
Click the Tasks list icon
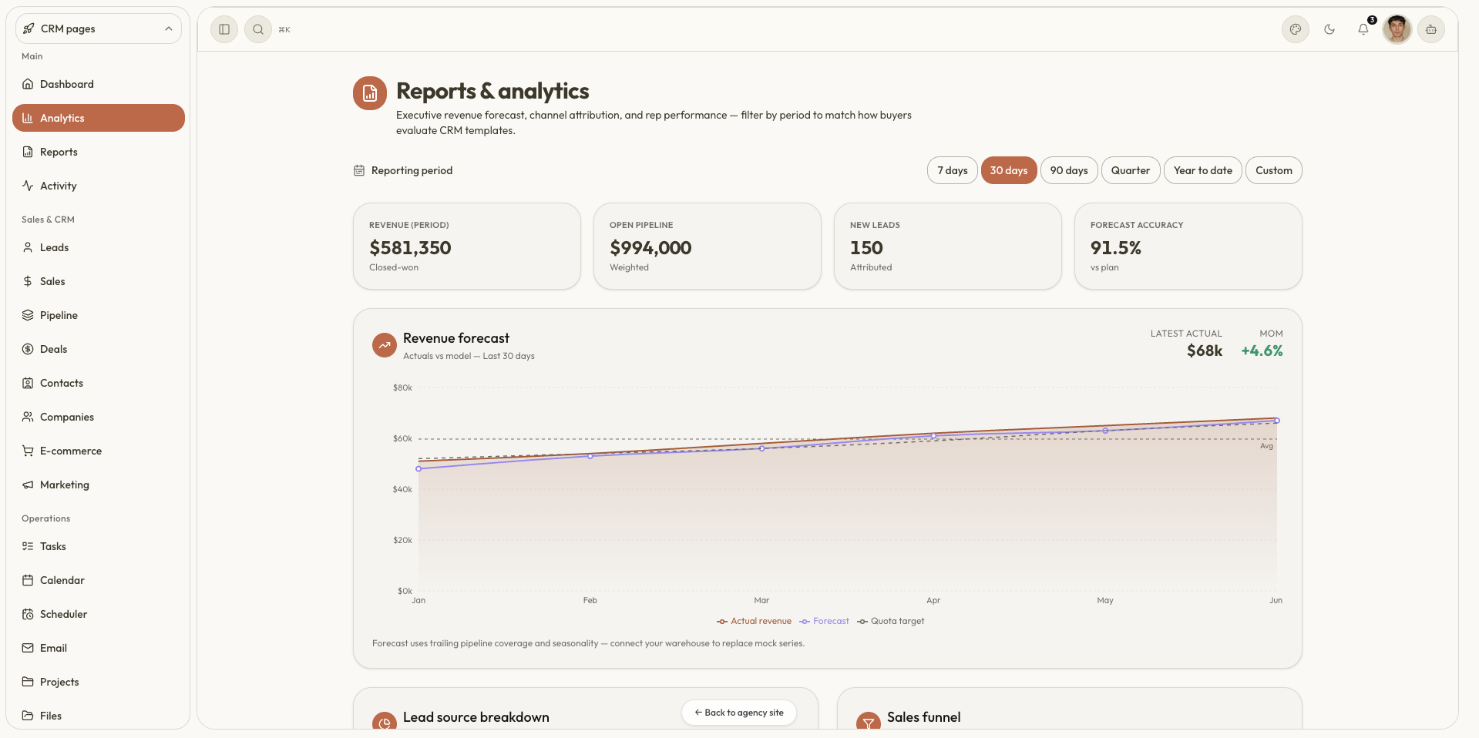(x=28, y=546)
